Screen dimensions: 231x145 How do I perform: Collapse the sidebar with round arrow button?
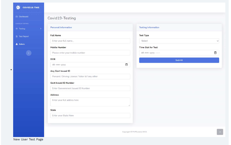pos(29,53)
